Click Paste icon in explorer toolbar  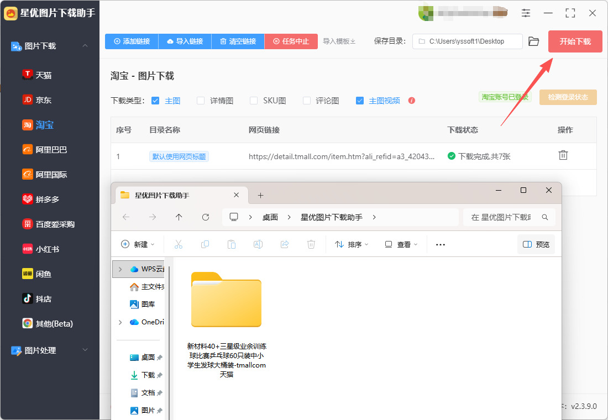(232, 244)
